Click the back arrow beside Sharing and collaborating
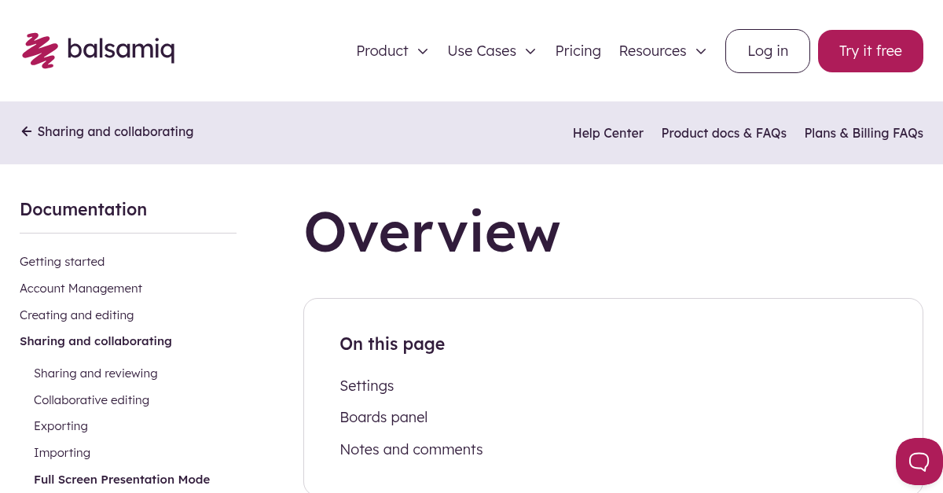This screenshot has height=493, width=943. [x=27, y=131]
